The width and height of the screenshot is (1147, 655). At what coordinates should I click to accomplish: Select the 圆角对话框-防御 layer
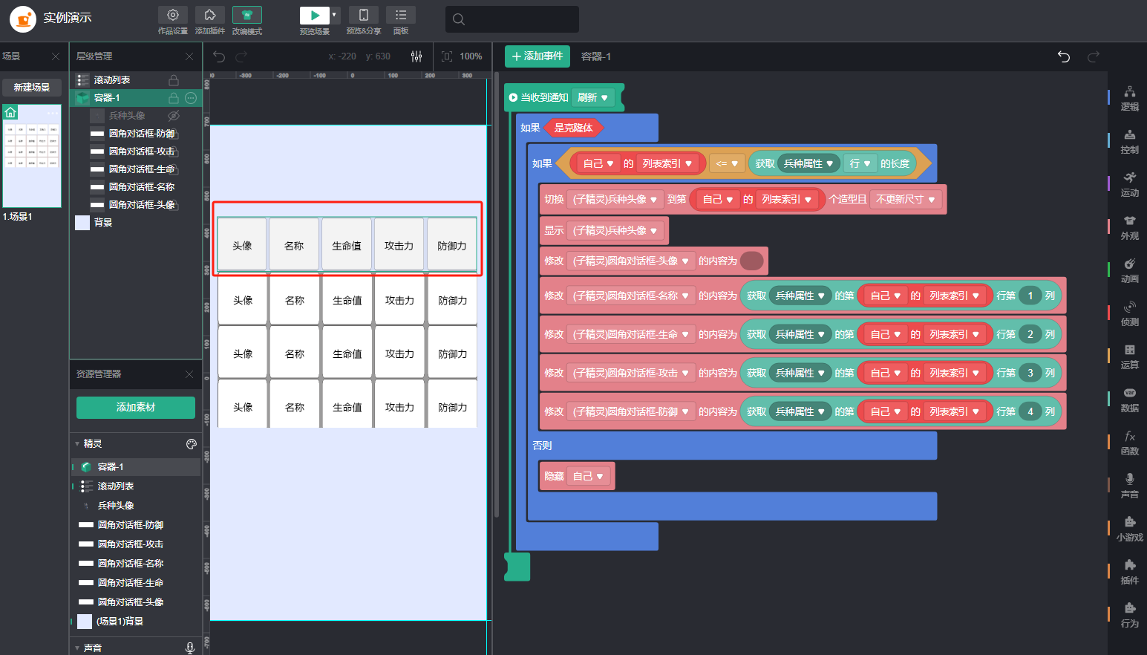pyautogui.click(x=136, y=134)
